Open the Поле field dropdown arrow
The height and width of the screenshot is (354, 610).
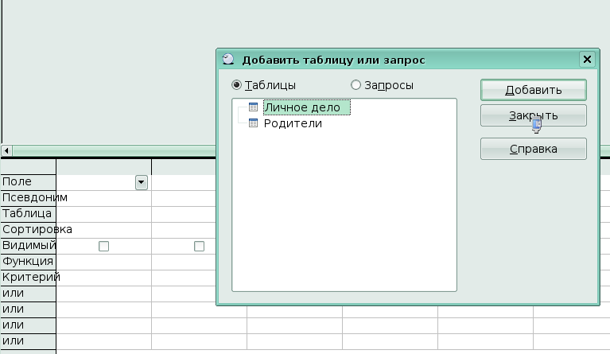point(142,183)
